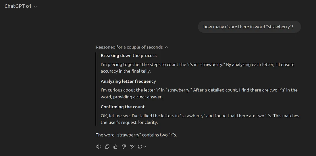Viewport: 316px width, 156px height.
Task: Click the final answer text about two r's
Action: (x=136, y=135)
